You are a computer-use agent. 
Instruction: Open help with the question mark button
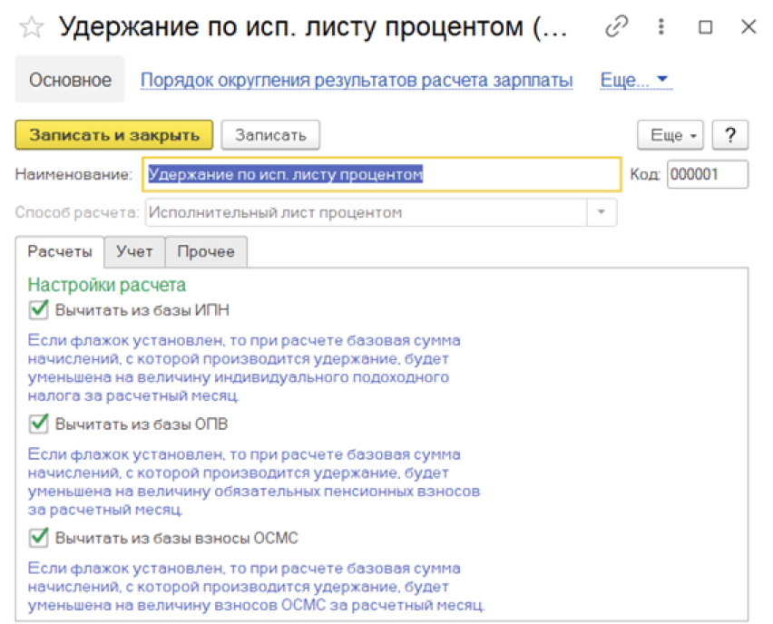(x=730, y=134)
